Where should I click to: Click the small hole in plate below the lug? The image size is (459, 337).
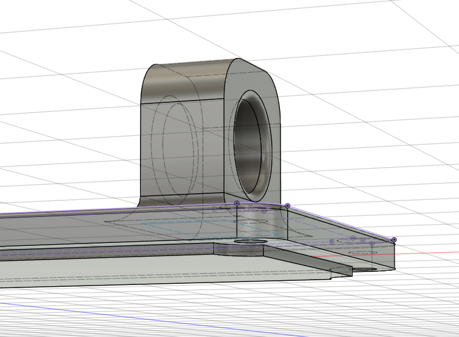click(x=251, y=242)
